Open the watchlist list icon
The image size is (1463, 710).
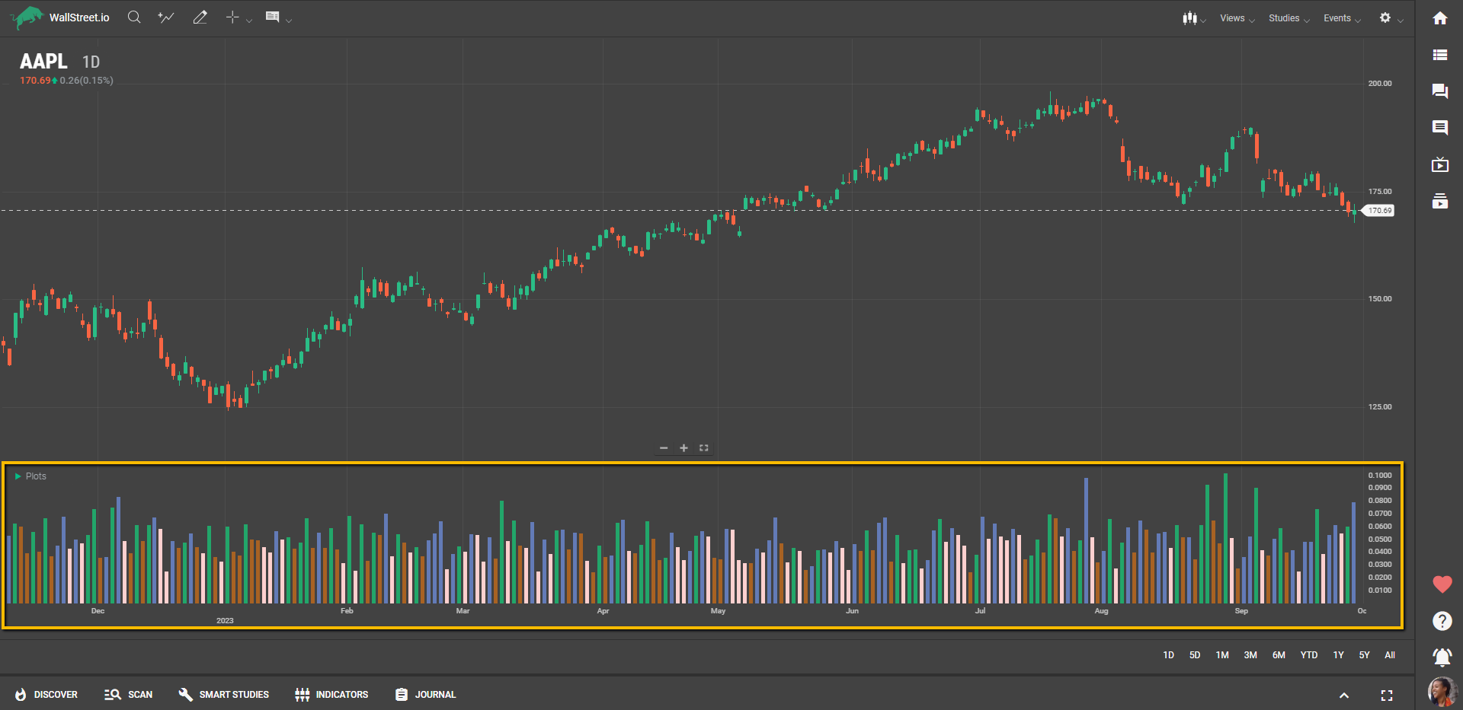pos(1439,55)
